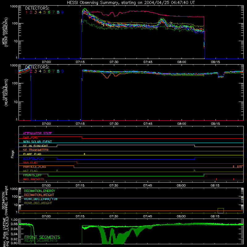Viewport: 247px width, 247px height.
Task: Select detector 9 legend number in front segments plot
Action: [63, 12]
